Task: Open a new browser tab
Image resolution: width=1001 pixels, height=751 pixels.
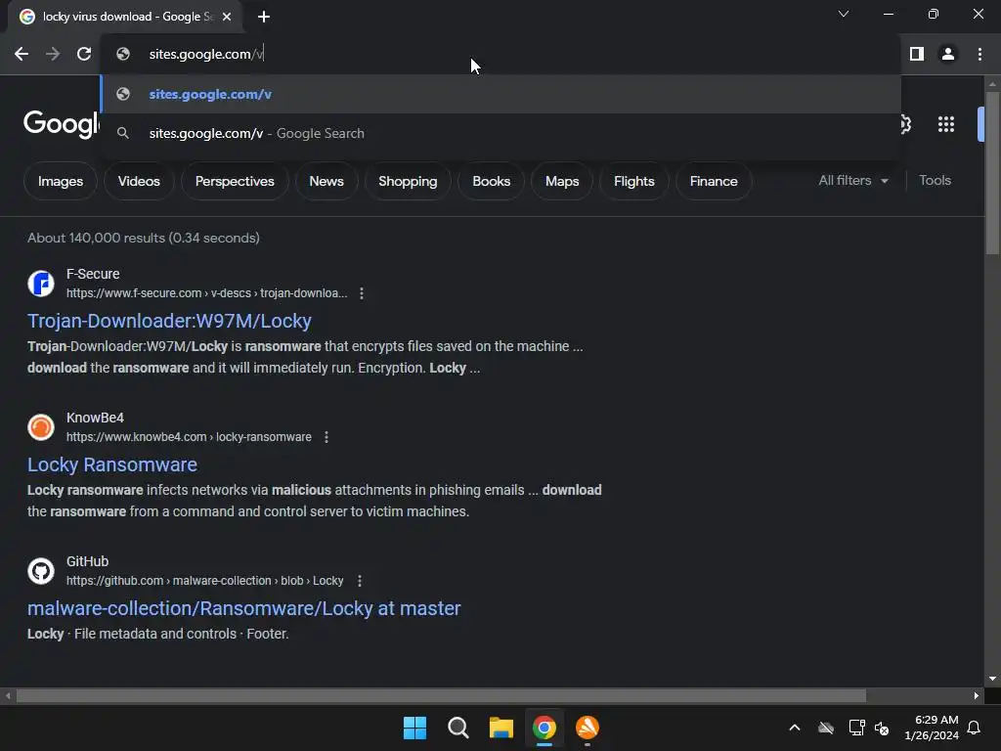Action: pyautogui.click(x=264, y=17)
